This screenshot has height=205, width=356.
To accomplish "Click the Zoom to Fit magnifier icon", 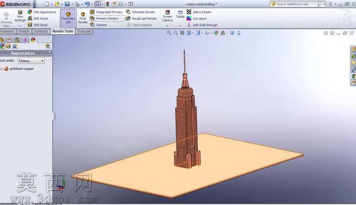I will coord(169,33).
